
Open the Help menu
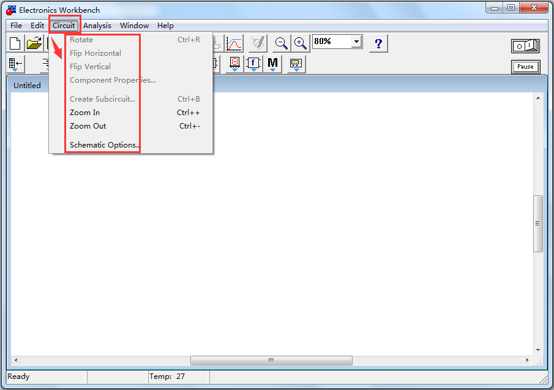[x=165, y=26]
